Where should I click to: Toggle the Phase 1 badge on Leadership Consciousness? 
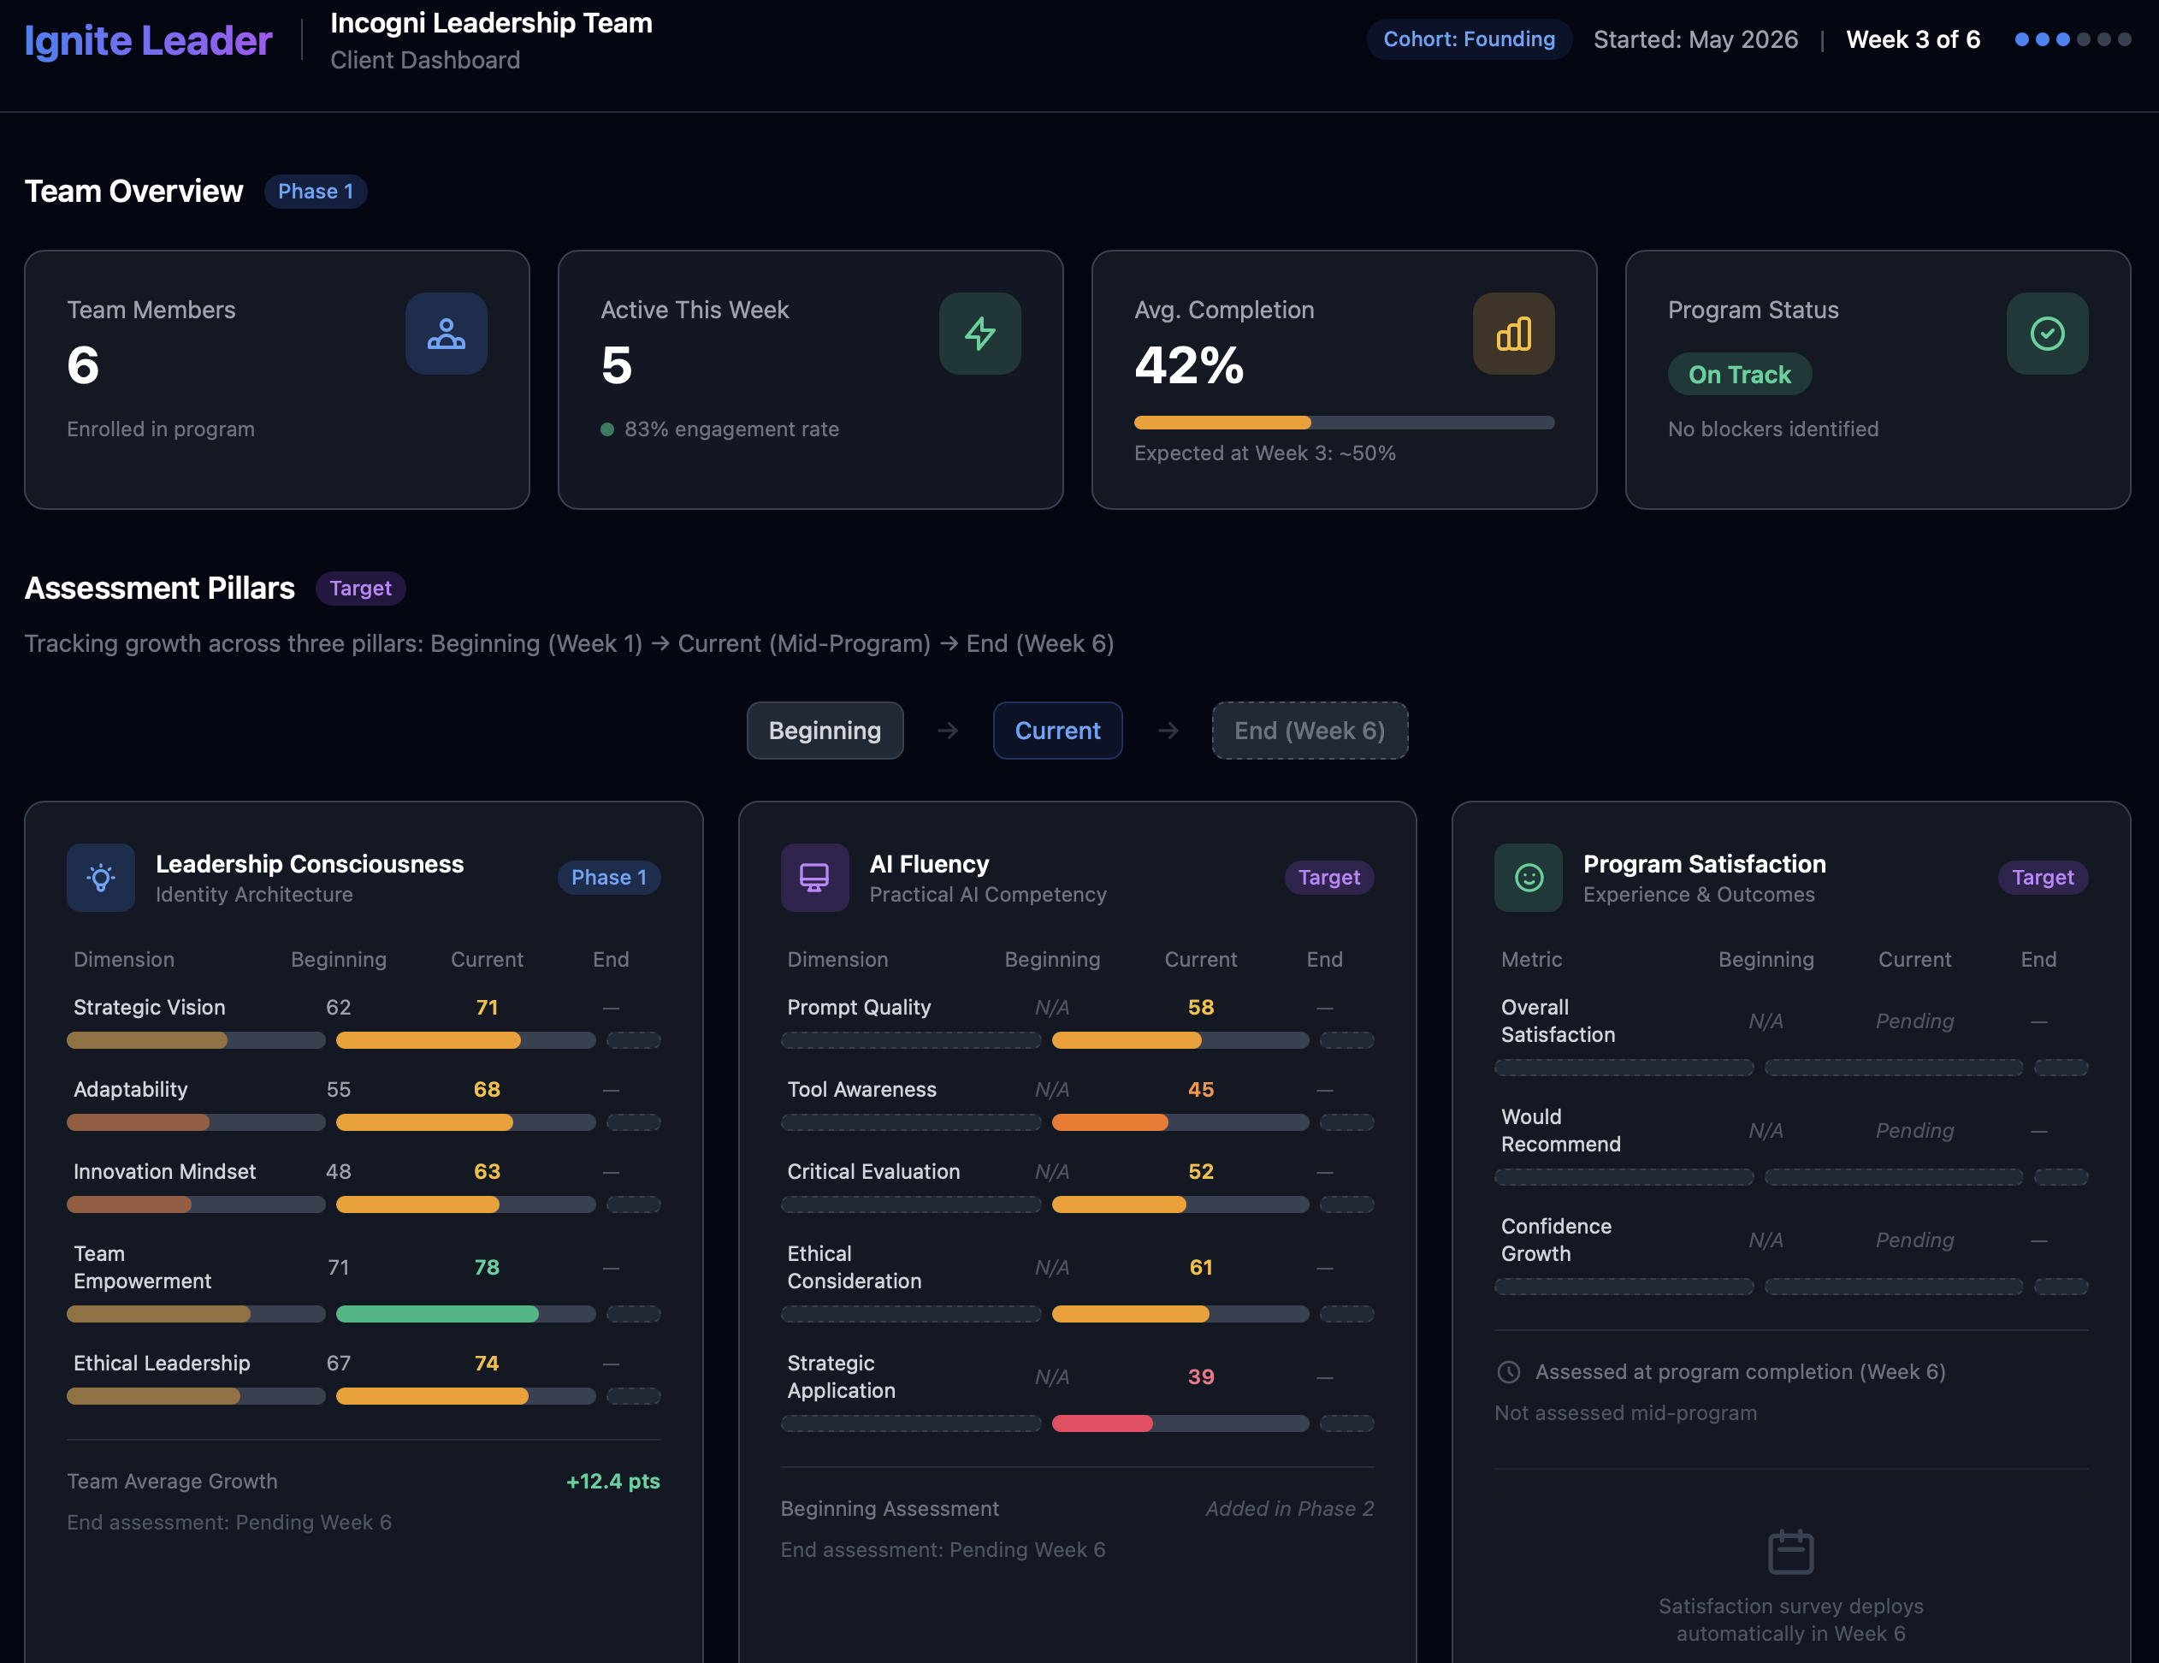pos(609,877)
